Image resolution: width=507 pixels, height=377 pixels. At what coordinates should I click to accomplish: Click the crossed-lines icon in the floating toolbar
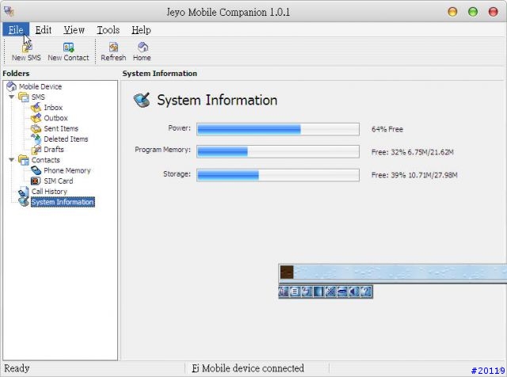[x=330, y=291]
